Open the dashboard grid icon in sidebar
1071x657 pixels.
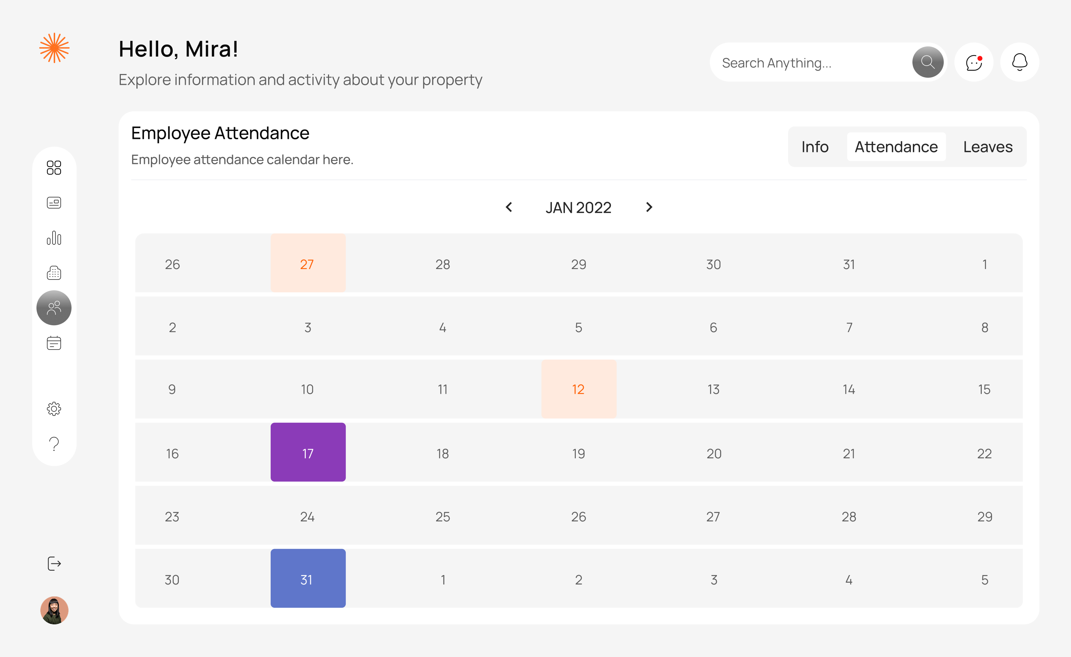[54, 167]
